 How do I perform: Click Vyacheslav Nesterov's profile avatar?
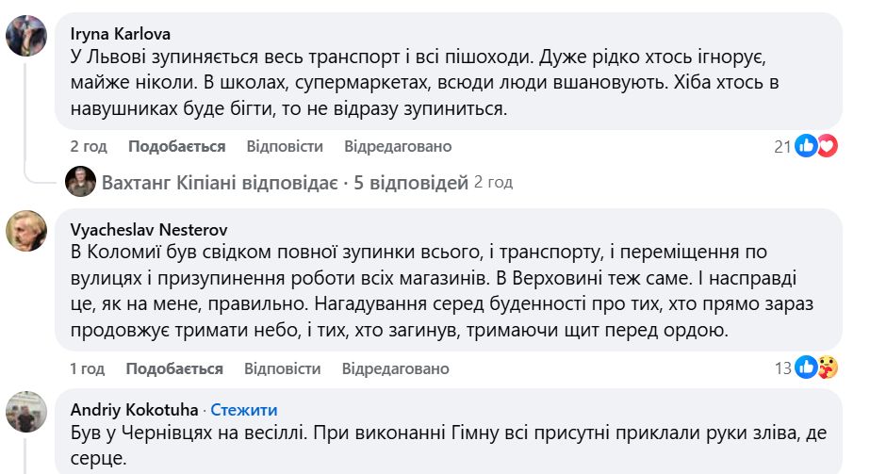(x=25, y=231)
